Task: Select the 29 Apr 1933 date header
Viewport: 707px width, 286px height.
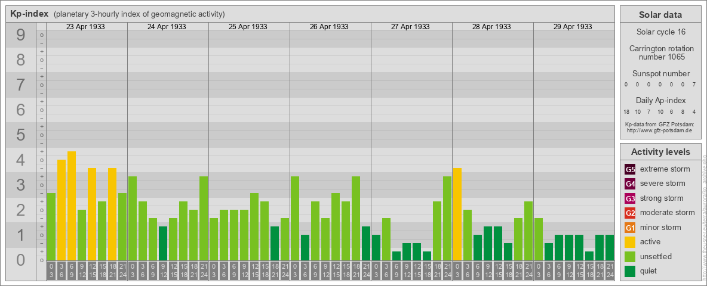Action: click(x=573, y=27)
